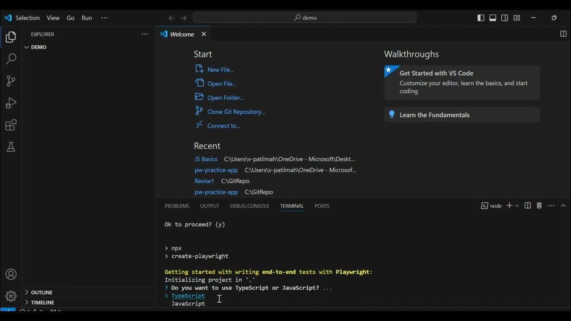
Task: Open the Go menu
Action: [x=70, y=18]
